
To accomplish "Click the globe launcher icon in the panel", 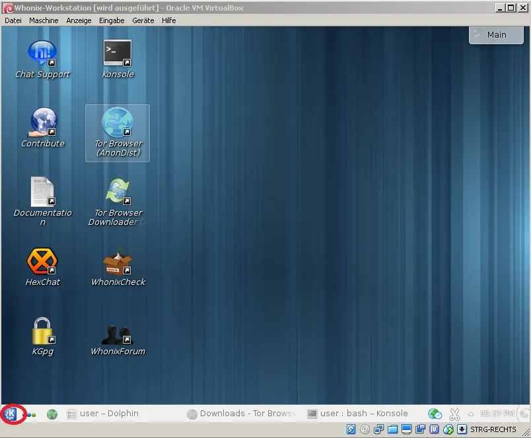I will 52,414.
